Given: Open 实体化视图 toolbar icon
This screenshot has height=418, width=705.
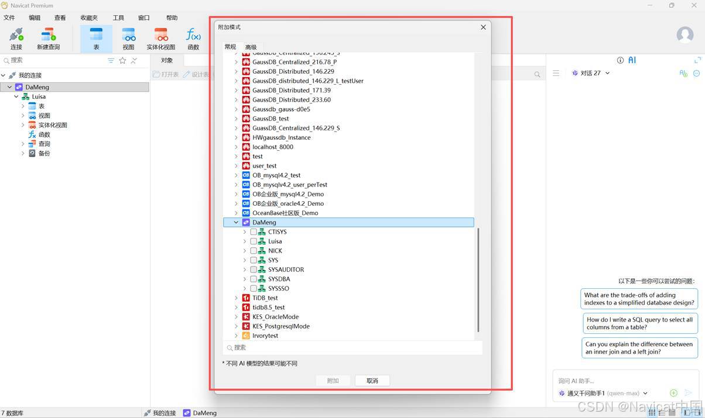Looking at the screenshot, I should [x=160, y=39].
